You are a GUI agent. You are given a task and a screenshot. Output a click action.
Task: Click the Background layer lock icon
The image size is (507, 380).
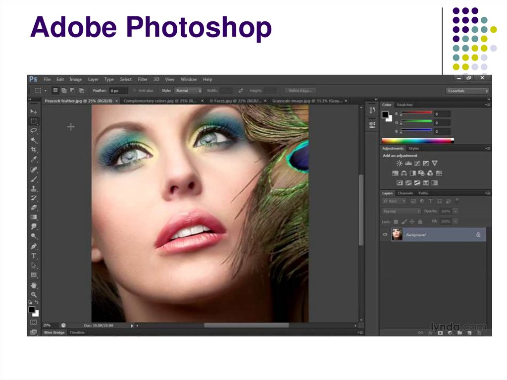tap(478, 235)
